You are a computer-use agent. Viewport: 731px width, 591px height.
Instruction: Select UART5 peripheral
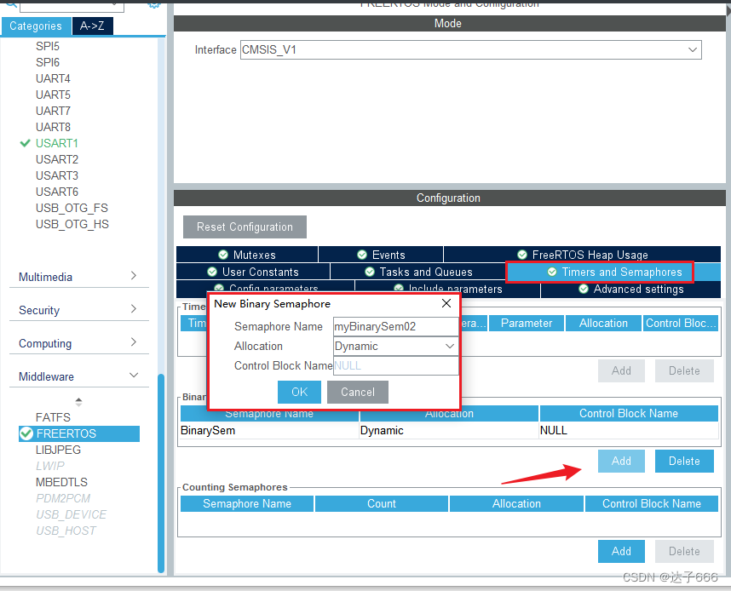53,95
